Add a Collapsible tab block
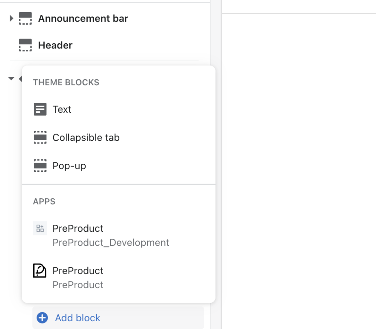Image resolution: width=376 pixels, height=329 pixels. [x=86, y=137]
